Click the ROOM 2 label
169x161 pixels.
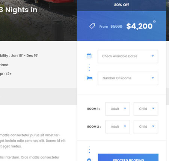coord(94,127)
